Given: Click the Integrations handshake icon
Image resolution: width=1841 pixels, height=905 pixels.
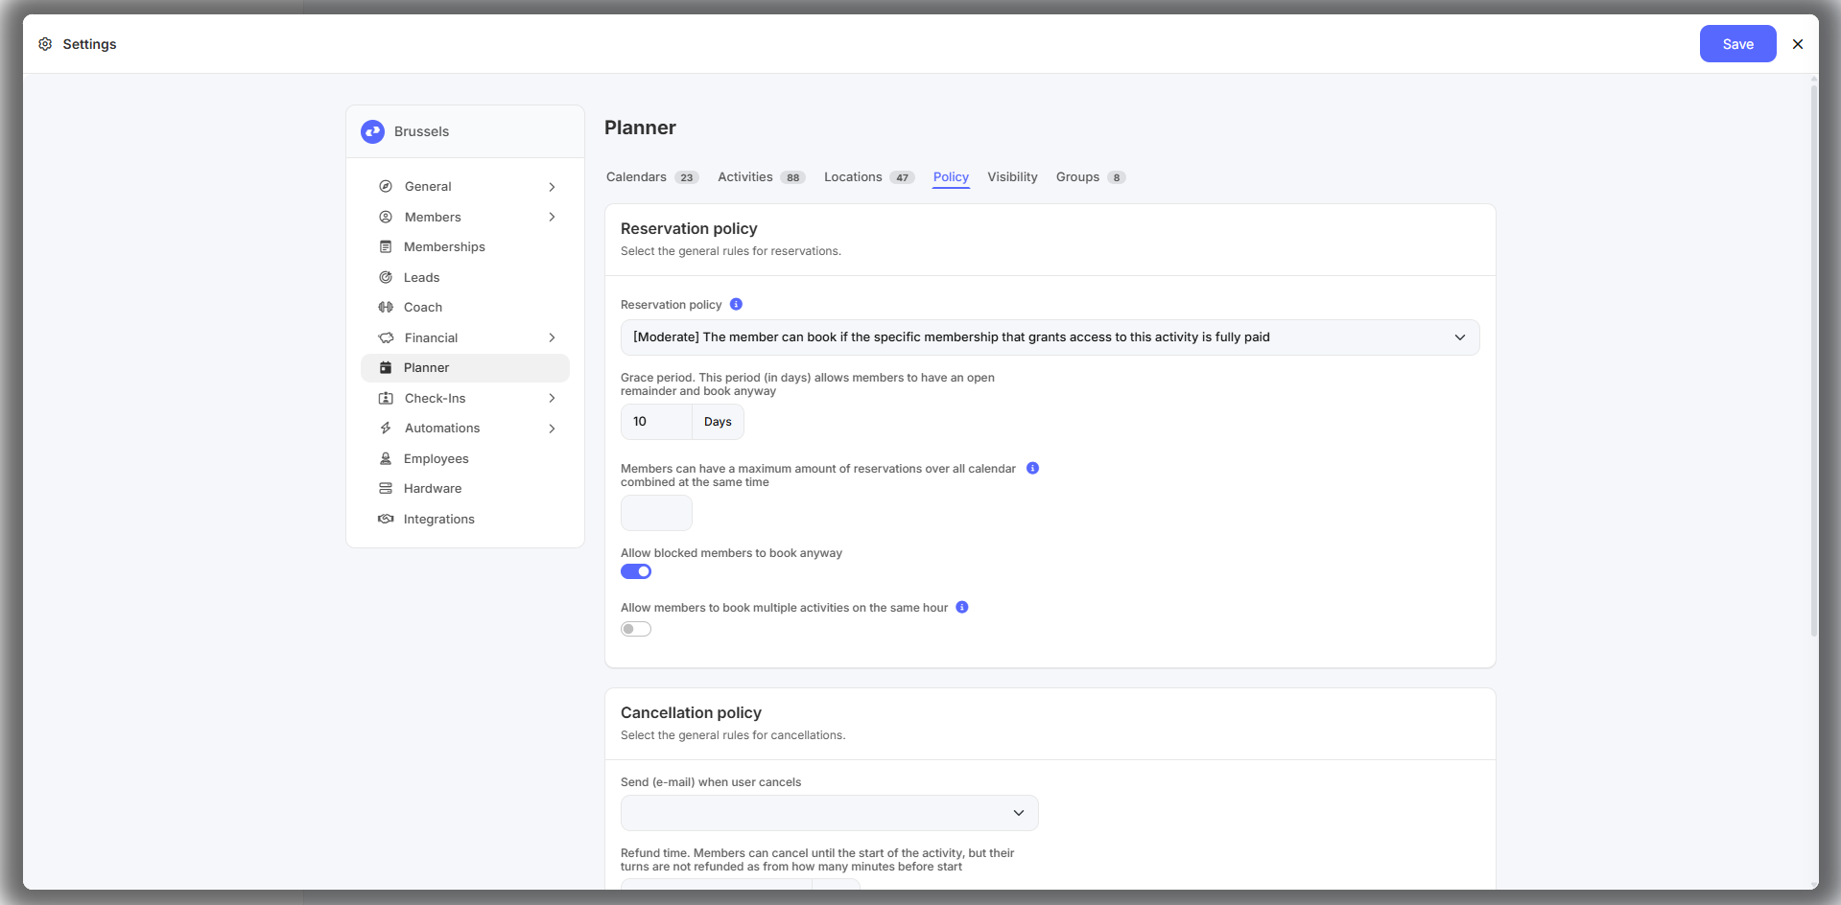Looking at the screenshot, I should [x=386, y=519].
